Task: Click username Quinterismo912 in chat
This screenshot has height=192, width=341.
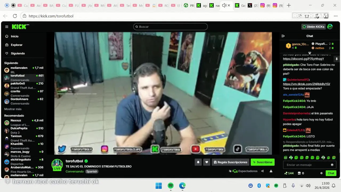Action: (x=298, y=80)
